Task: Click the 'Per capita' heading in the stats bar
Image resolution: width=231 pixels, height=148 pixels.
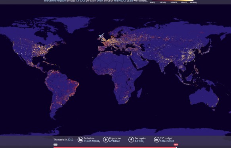Action: [x=140, y=138]
